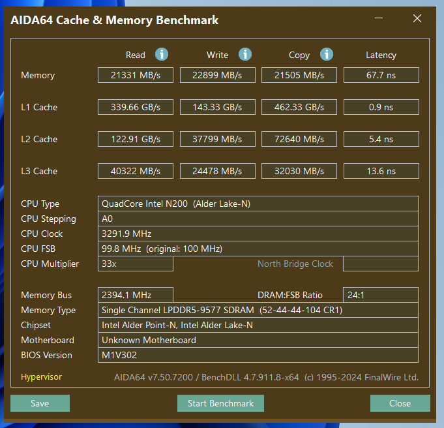Click the DRAM:FSB Ratio field 24:1

(381, 295)
